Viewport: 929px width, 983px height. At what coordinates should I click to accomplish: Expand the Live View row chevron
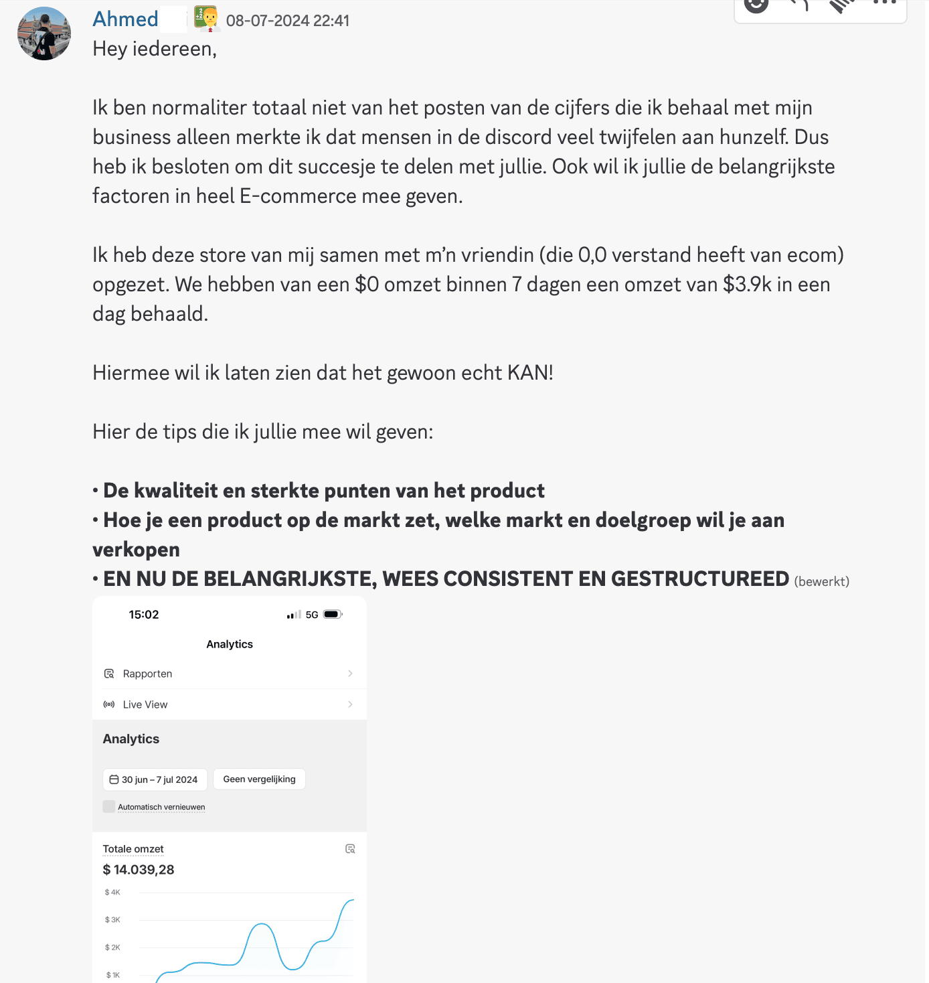[x=350, y=704]
